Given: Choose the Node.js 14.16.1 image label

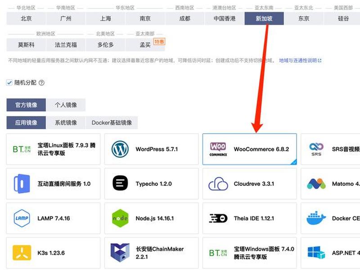Looking at the screenshot, I should [154, 218].
